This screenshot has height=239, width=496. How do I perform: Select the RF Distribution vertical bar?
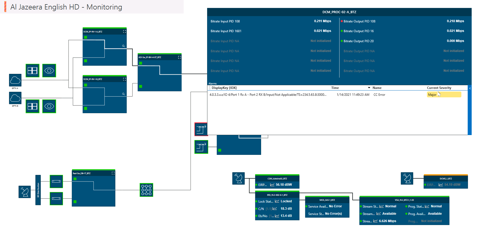coord(38,190)
